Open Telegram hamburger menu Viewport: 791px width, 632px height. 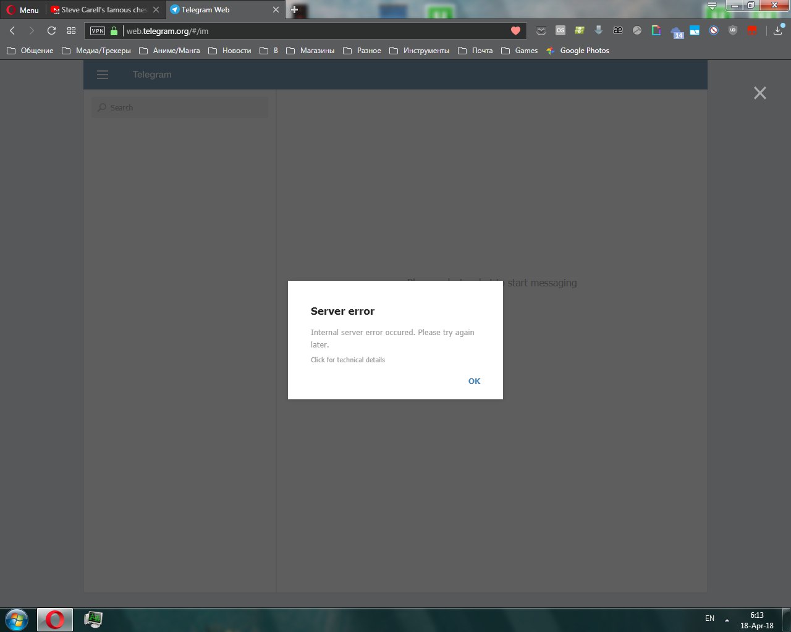point(103,75)
